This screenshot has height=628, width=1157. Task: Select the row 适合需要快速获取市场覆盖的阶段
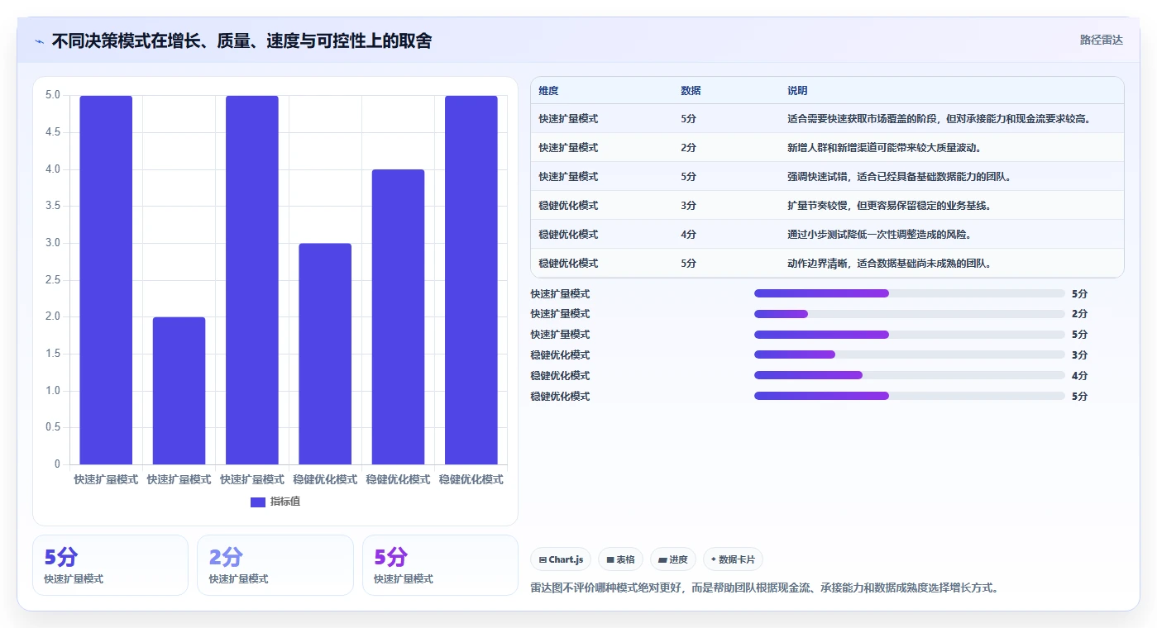point(827,119)
